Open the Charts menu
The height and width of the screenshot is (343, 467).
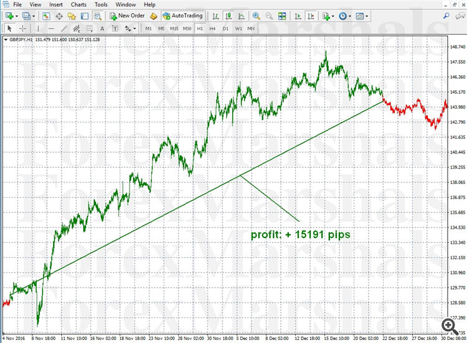click(x=78, y=4)
